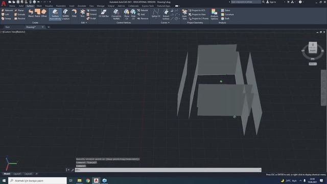Viewport: 327px width, 184px height.
Task: Expand the Curves panel dropdown
Action: (165, 22)
